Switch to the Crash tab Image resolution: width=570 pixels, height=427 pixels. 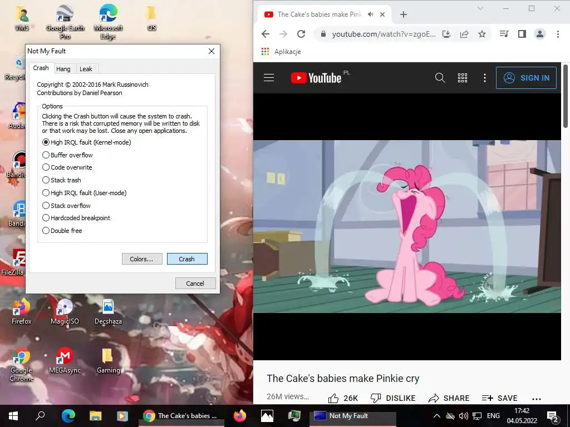point(41,68)
